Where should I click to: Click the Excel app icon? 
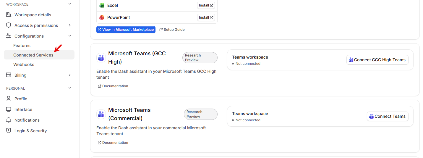click(x=102, y=5)
